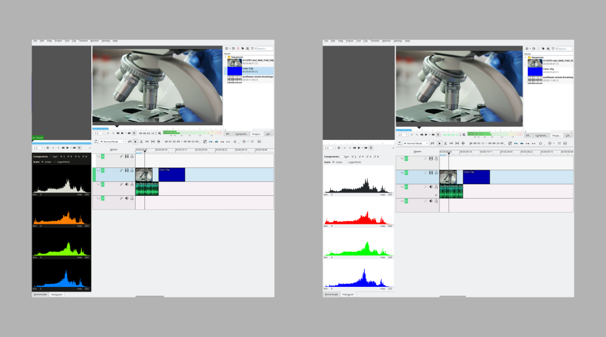The image size is (606, 337).
Task: Open the Normal Mode dropdown in the left window
Action: [112, 142]
